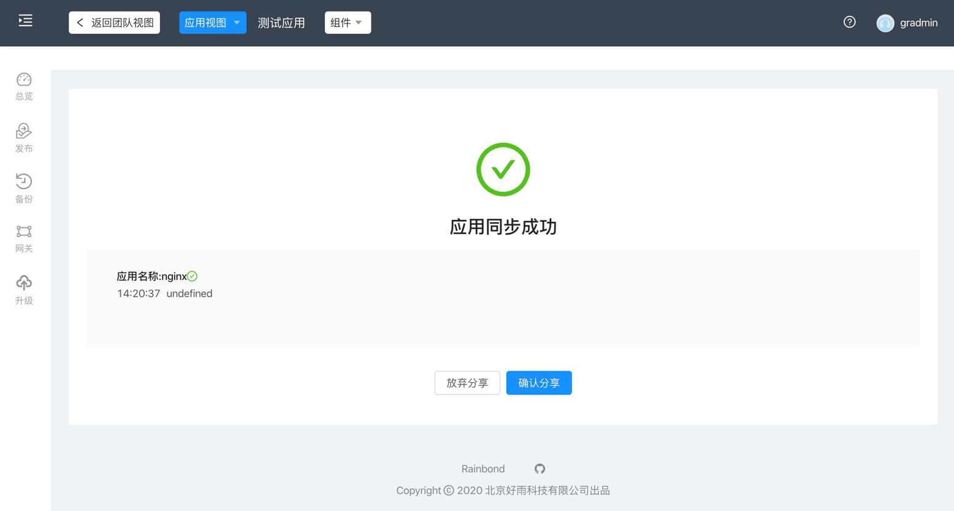Open the GitHub icon in footer
Viewport: 954px width, 511px height.
[540, 469]
